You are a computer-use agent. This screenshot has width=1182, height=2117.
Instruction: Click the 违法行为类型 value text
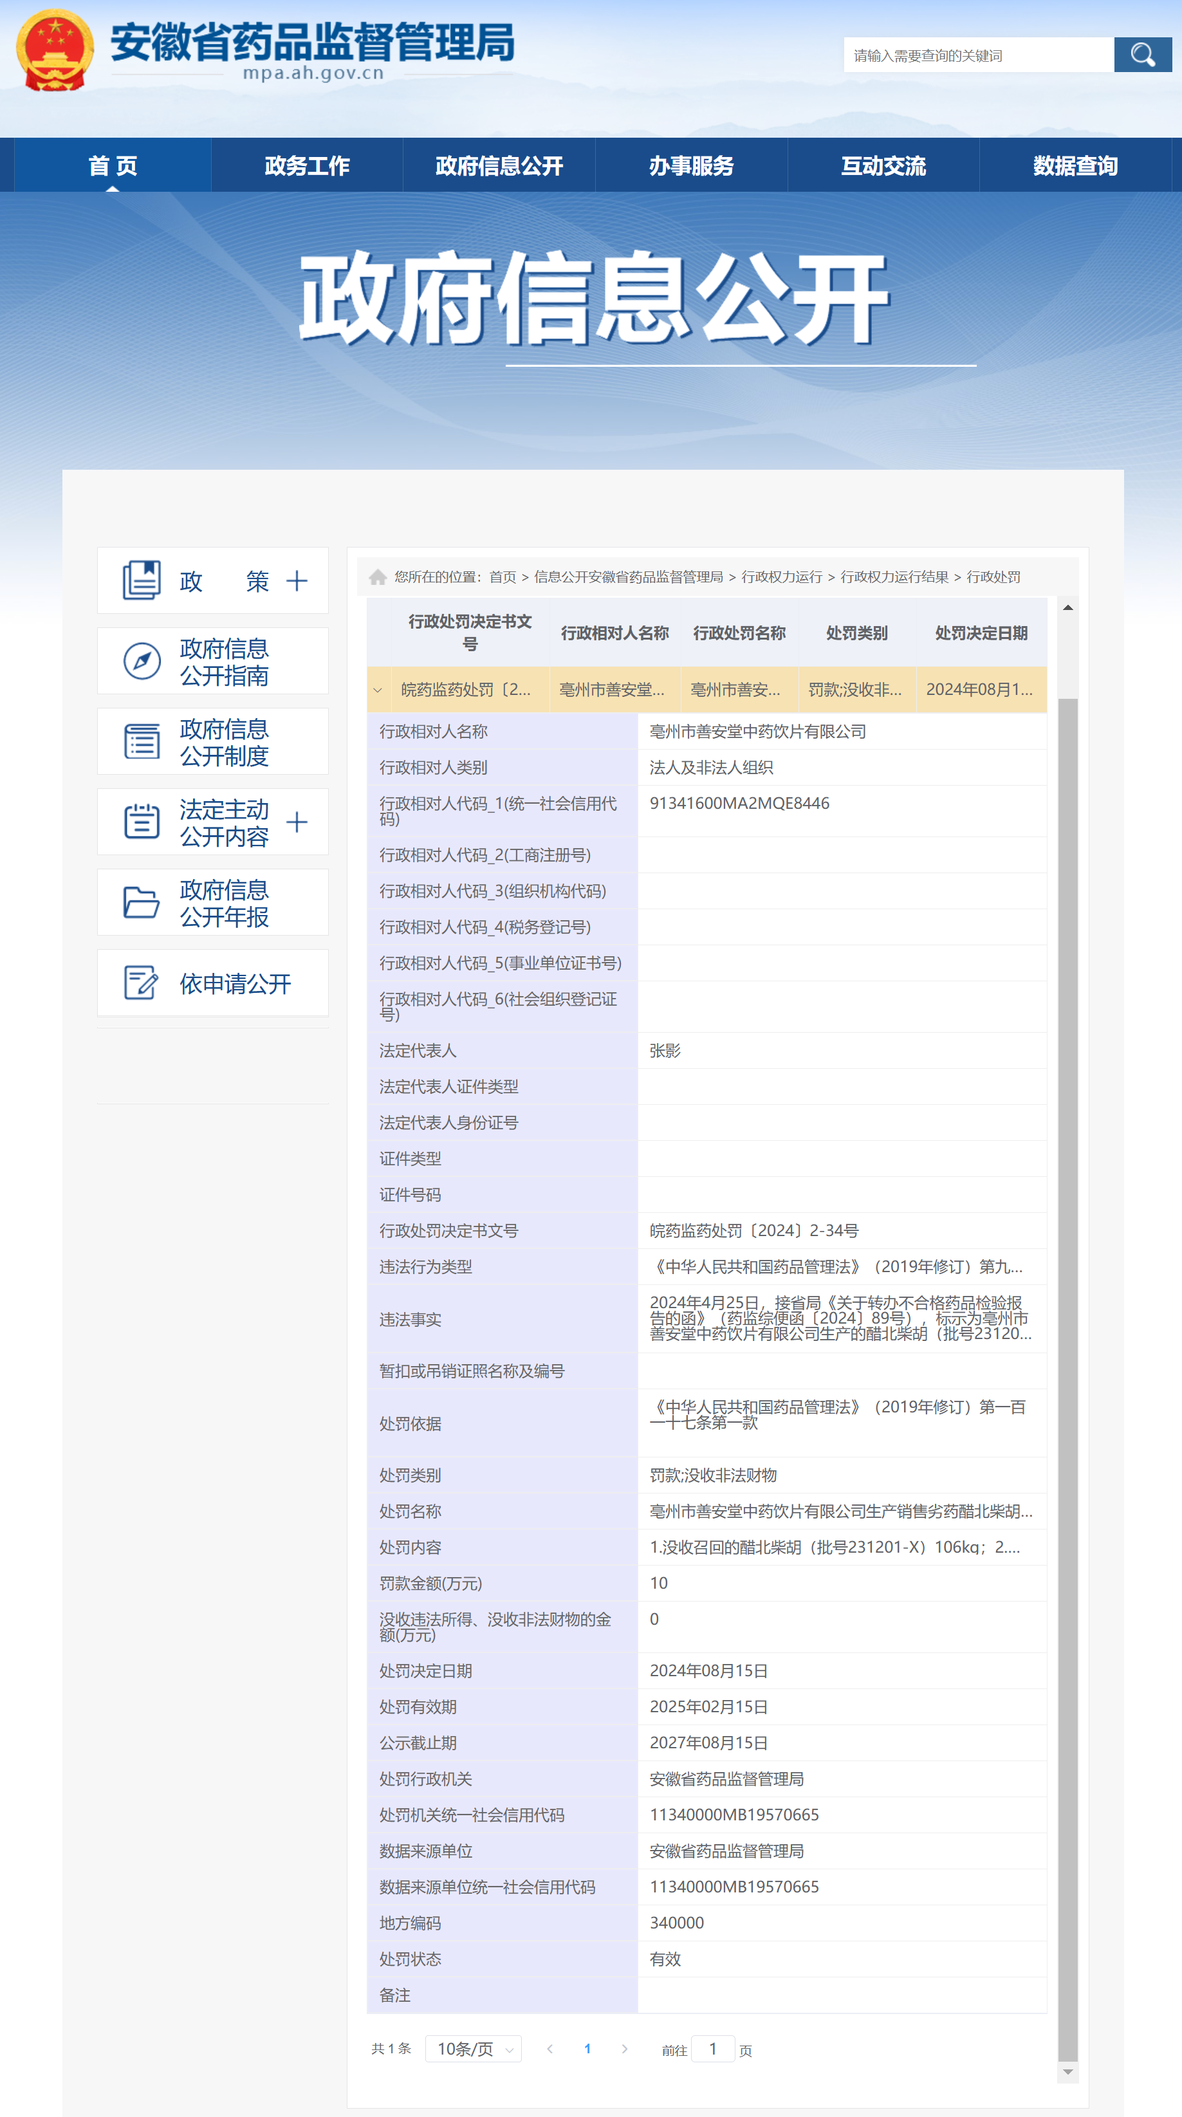[836, 1266]
